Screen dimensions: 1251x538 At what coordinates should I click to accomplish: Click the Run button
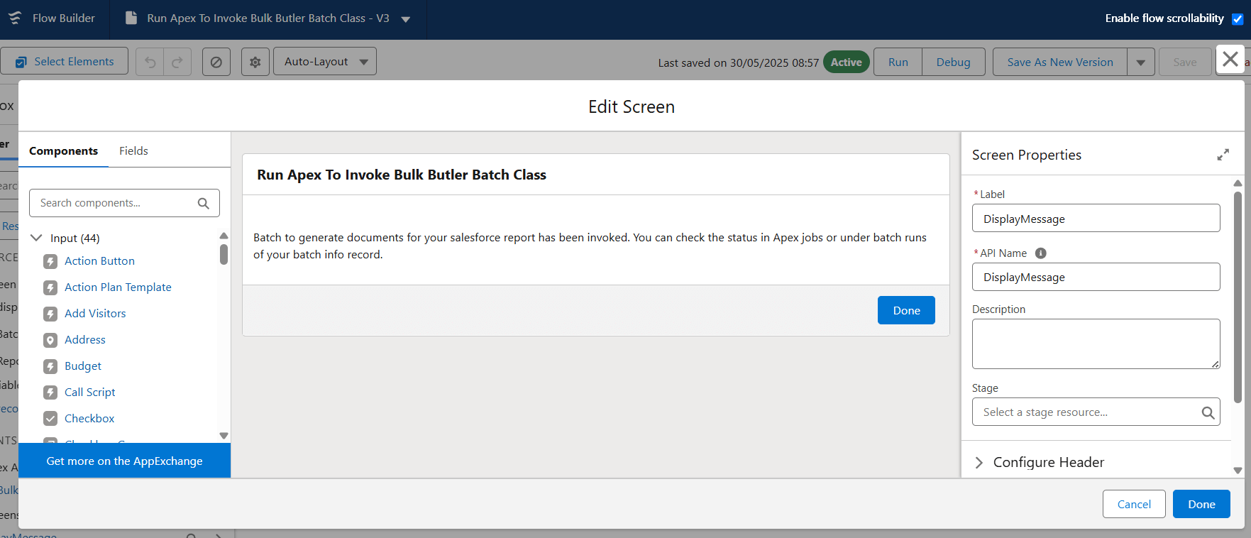tap(898, 62)
